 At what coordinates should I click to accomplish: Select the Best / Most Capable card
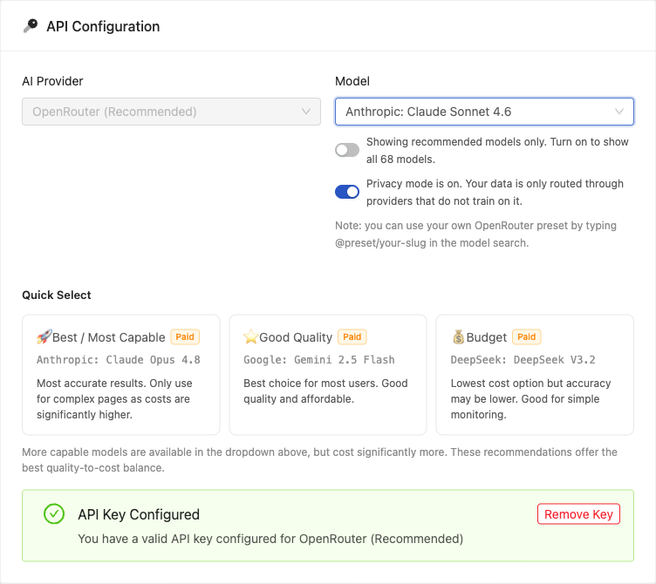pos(121,375)
